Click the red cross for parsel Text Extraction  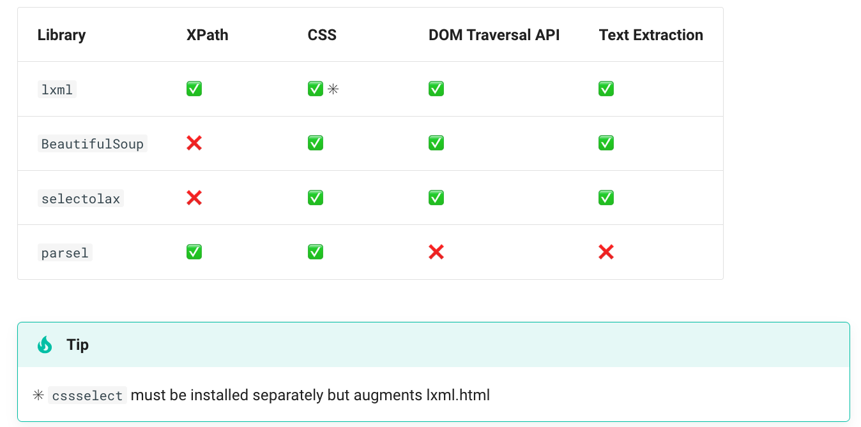tap(606, 252)
